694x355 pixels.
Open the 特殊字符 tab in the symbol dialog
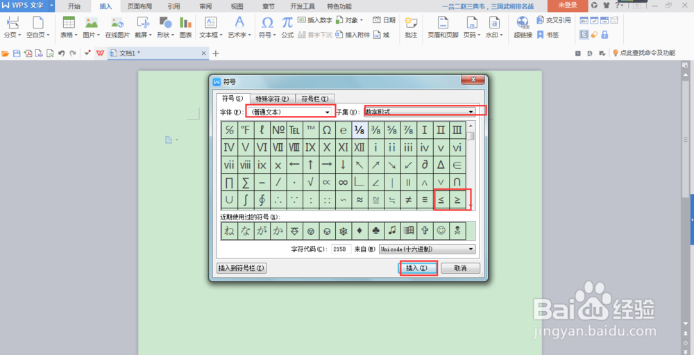[272, 99]
